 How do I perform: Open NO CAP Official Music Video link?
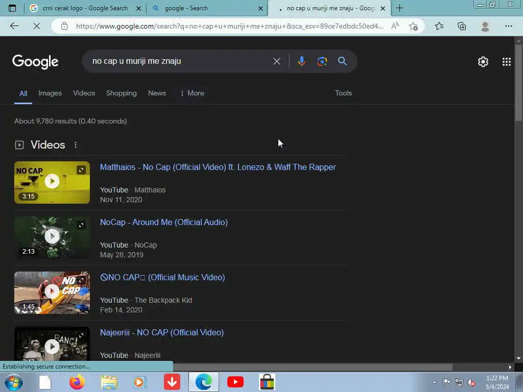tap(162, 277)
